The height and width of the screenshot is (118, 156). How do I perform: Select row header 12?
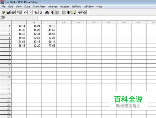(x=6, y=69)
